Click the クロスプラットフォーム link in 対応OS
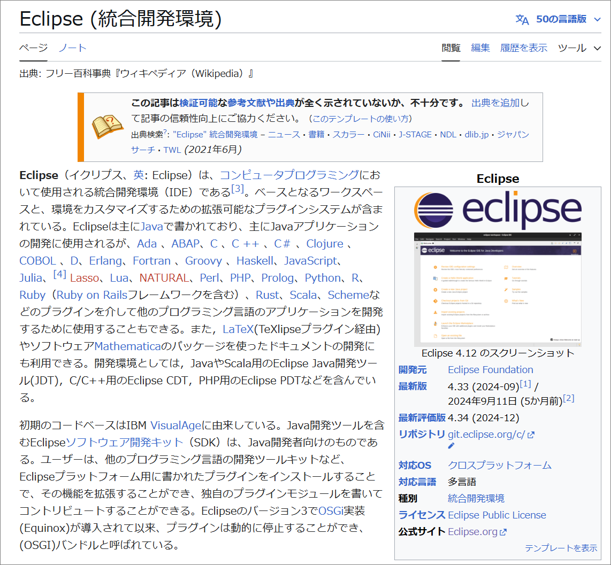Image resolution: width=611 pixels, height=565 pixels. point(499,465)
